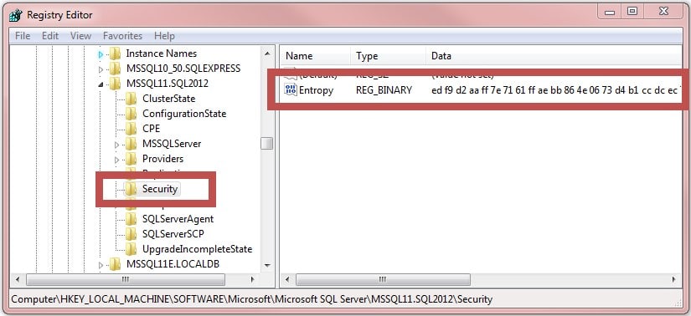Image resolution: width=691 pixels, height=316 pixels.
Task: Click the tree pane scroll up arrow
Action: 266,54
